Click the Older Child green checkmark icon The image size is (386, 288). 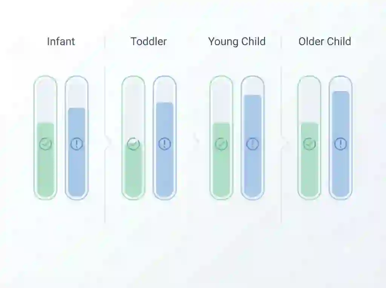point(309,144)
